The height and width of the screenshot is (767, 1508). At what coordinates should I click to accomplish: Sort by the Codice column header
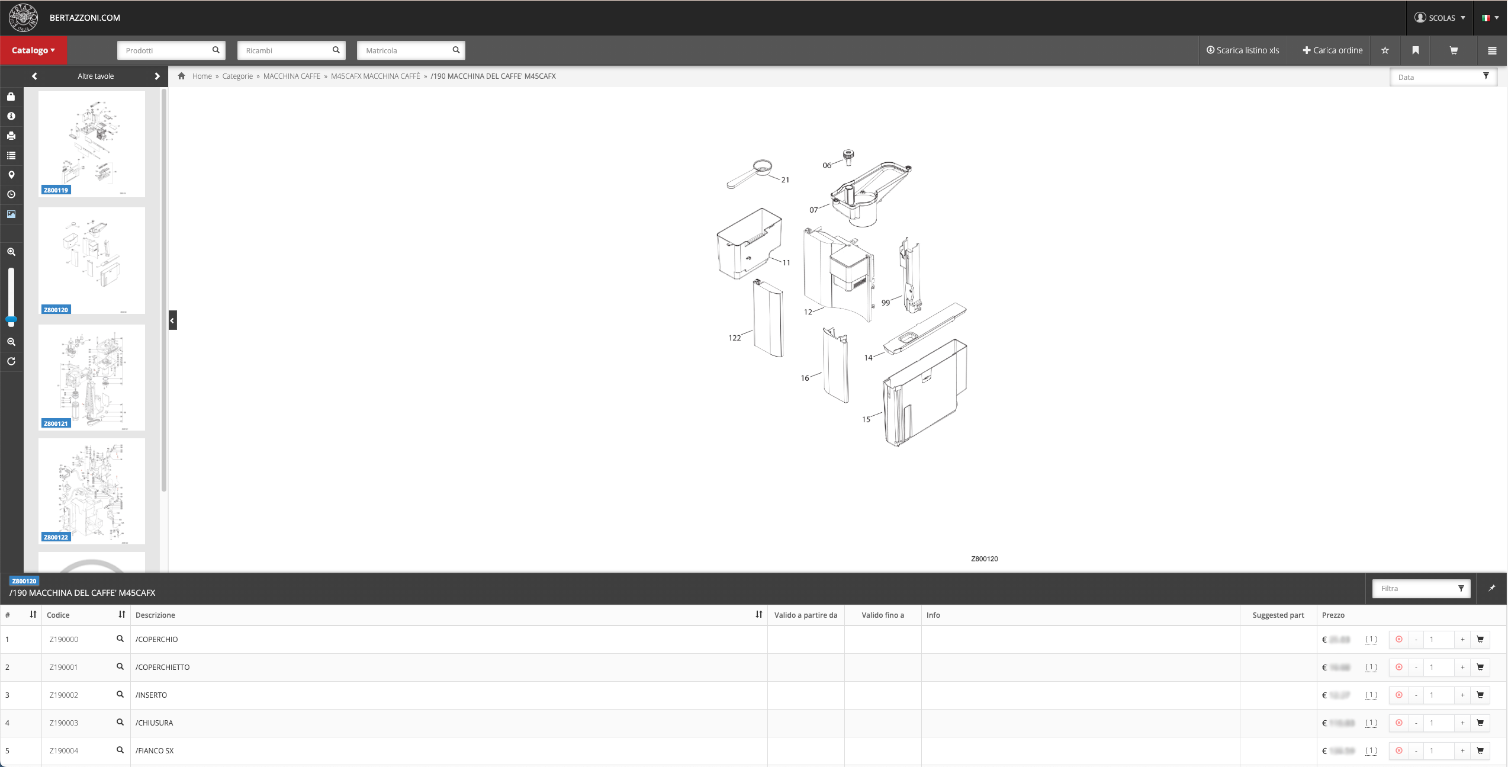point(86,615)
